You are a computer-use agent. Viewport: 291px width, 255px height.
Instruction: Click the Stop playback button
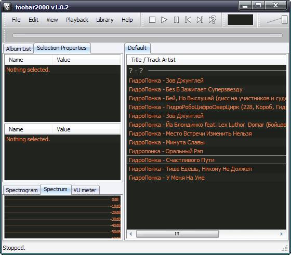tap(152, 20)
